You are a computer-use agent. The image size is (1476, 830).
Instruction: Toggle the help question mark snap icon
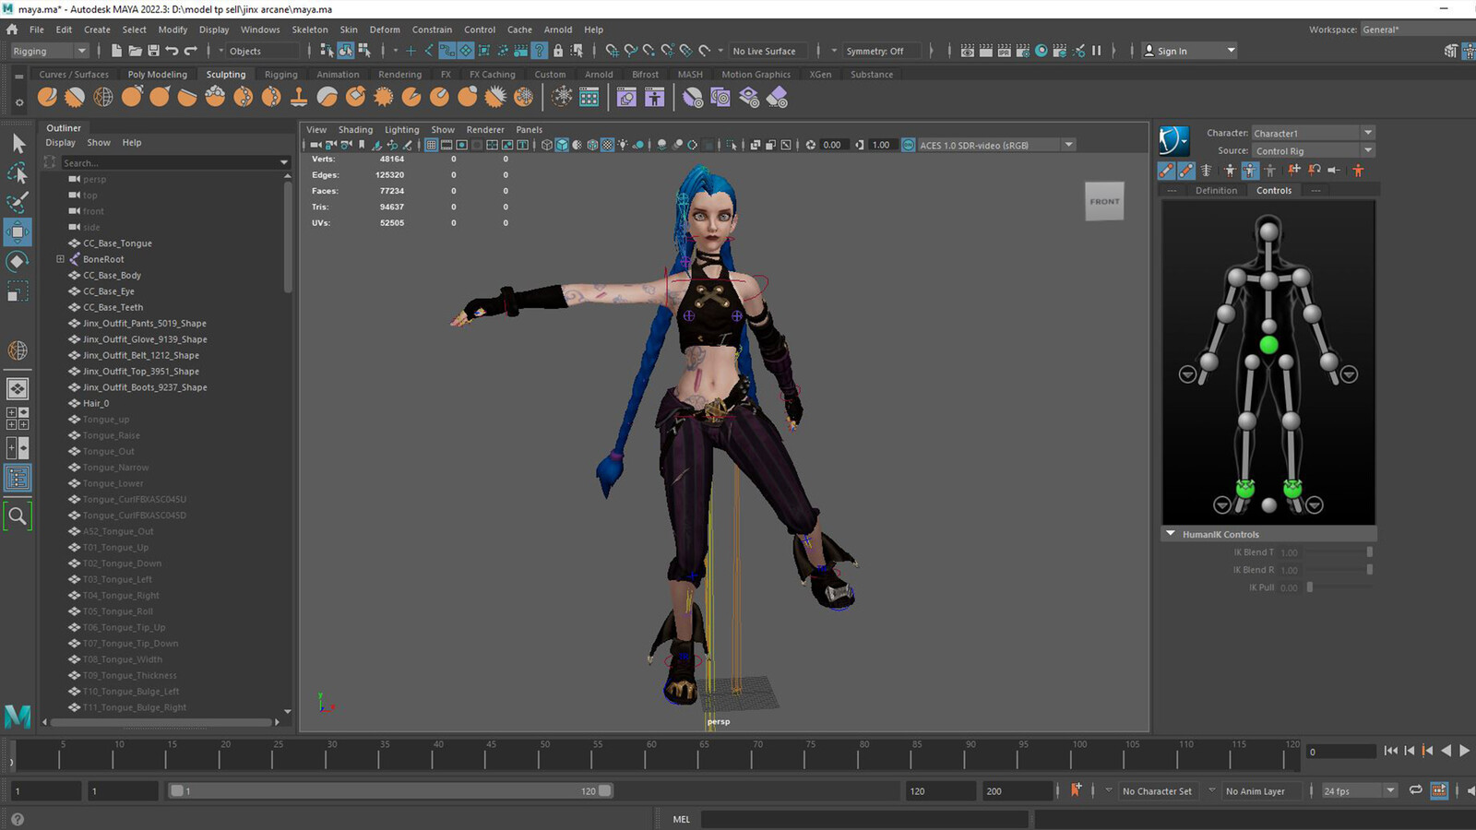(540, 51)
